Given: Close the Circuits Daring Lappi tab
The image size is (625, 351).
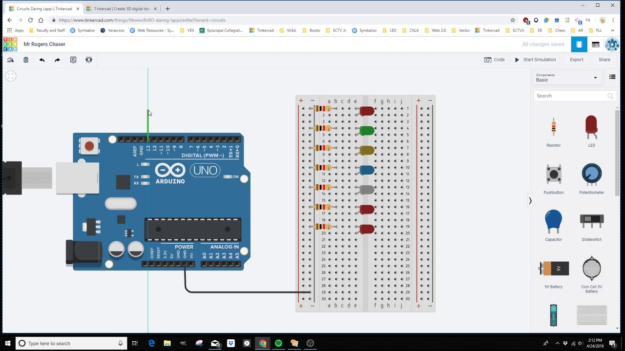Looking at the screenshot, I should point(78,9).
